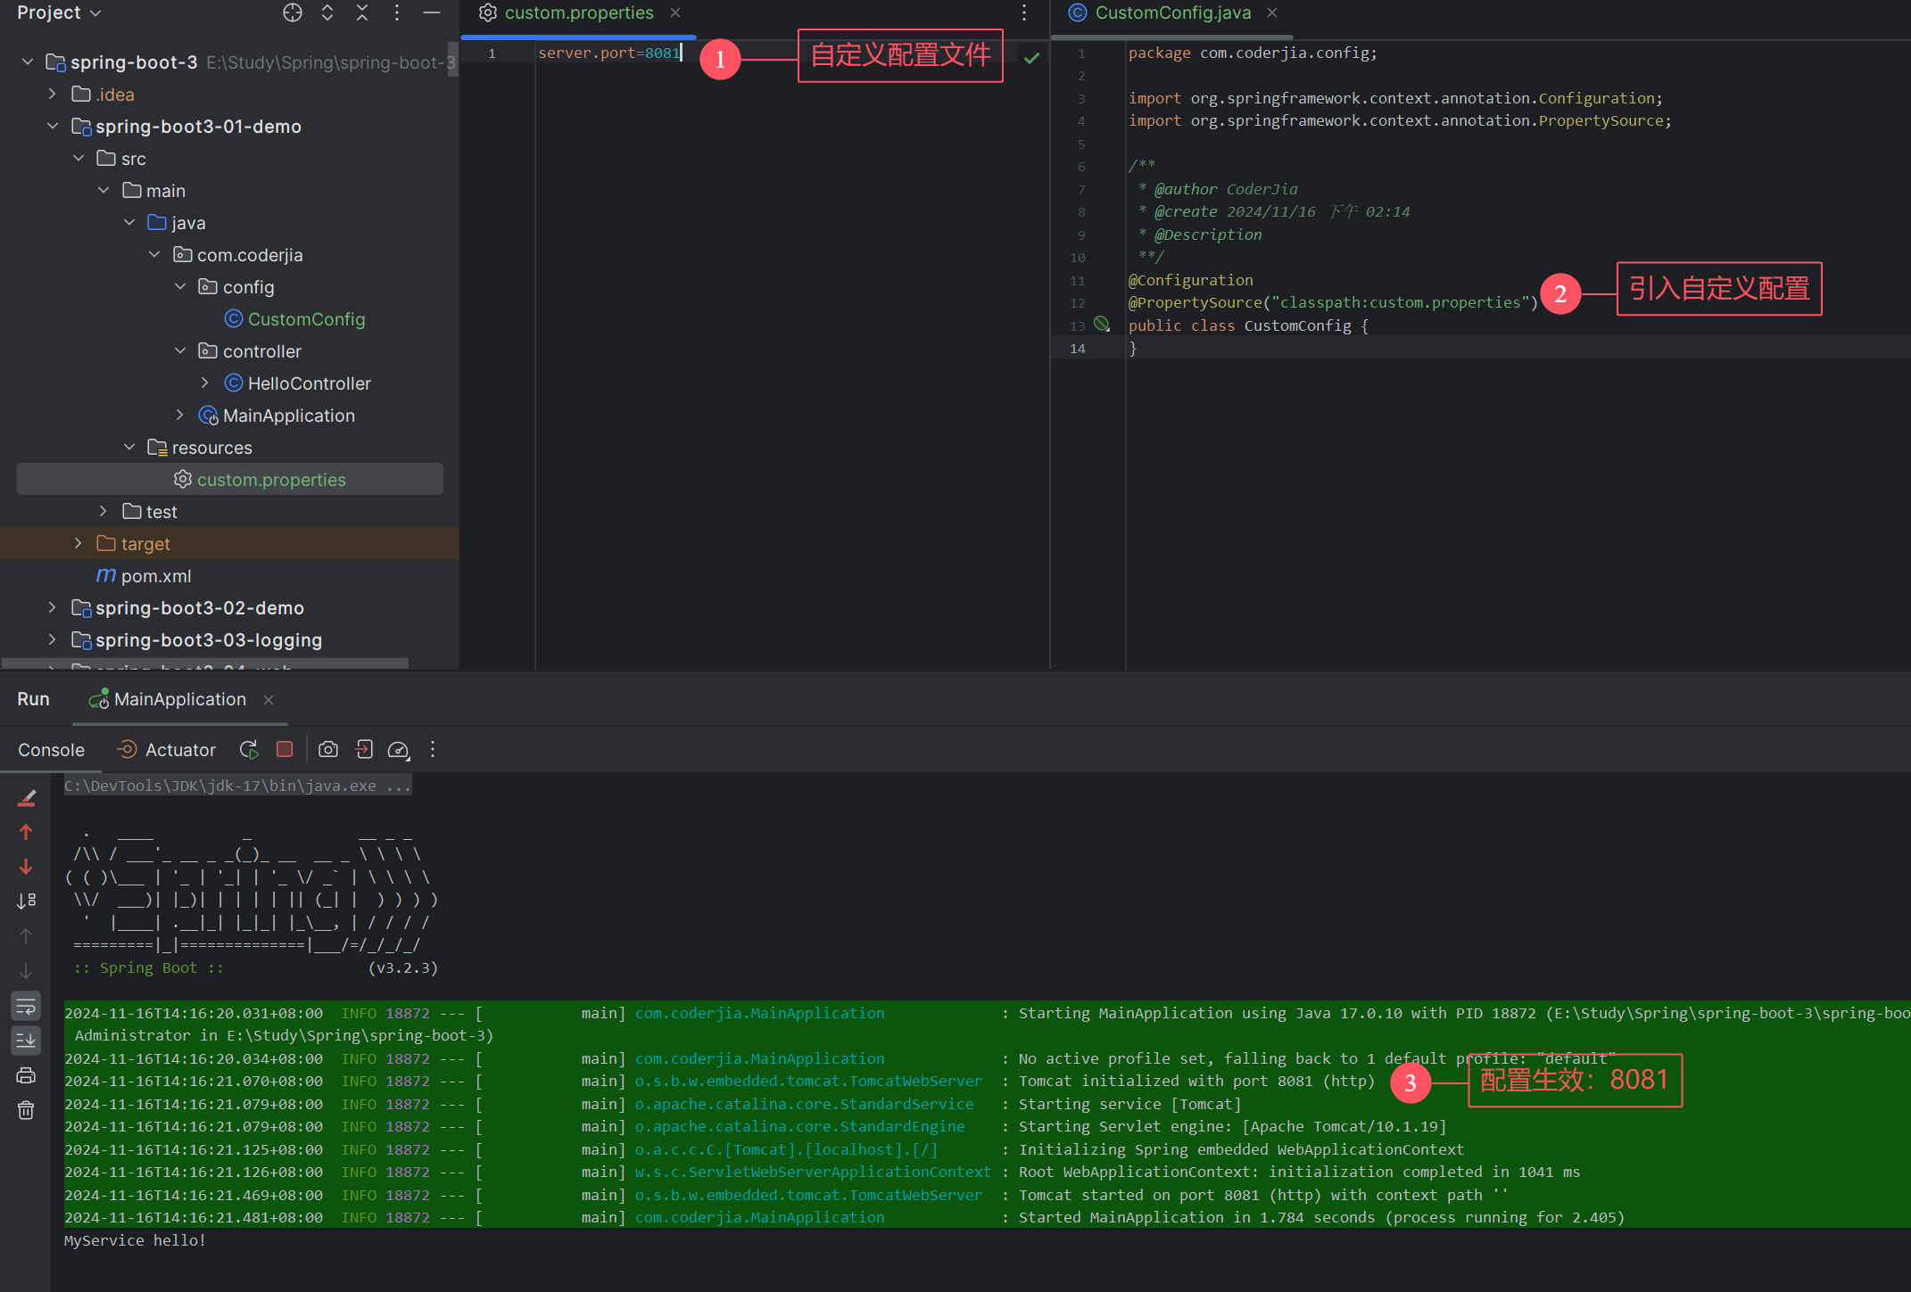Open Project panel options menu

point(397,12)
